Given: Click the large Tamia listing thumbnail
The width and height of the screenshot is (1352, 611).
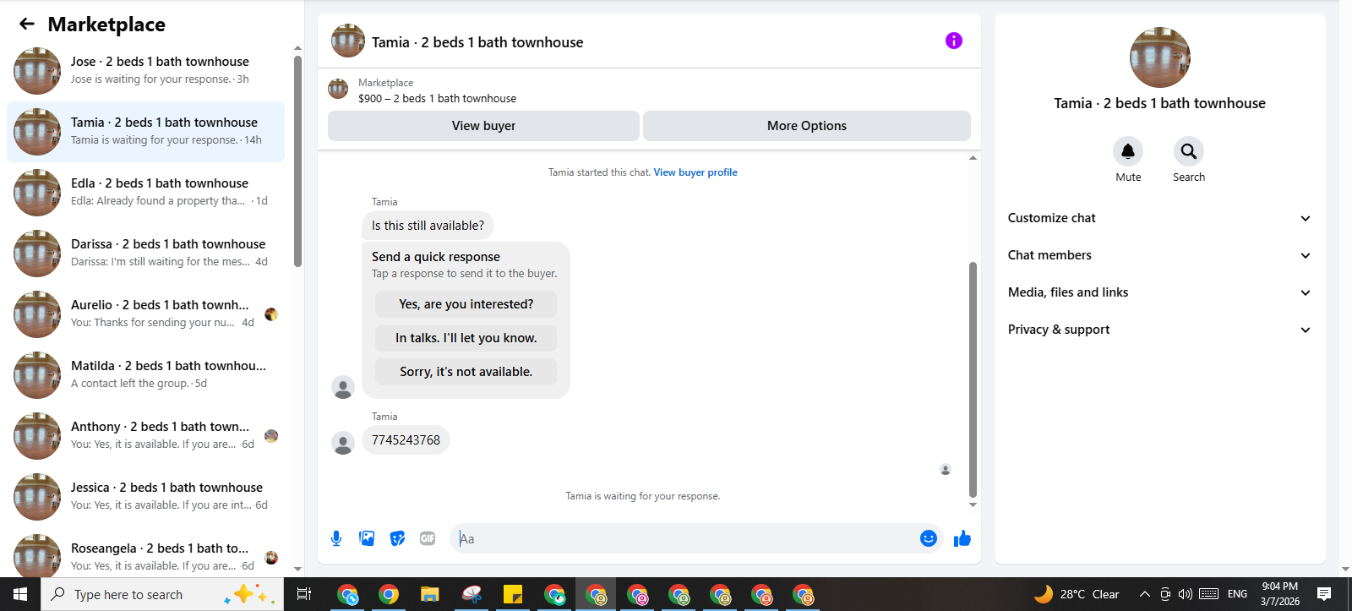Looking at the screenshot, I should (x=1159, y=57).
